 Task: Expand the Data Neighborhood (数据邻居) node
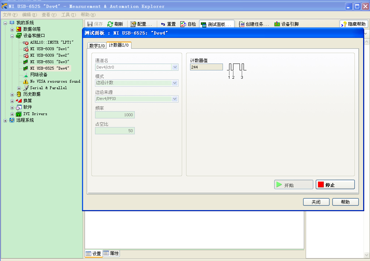point(12,30)
